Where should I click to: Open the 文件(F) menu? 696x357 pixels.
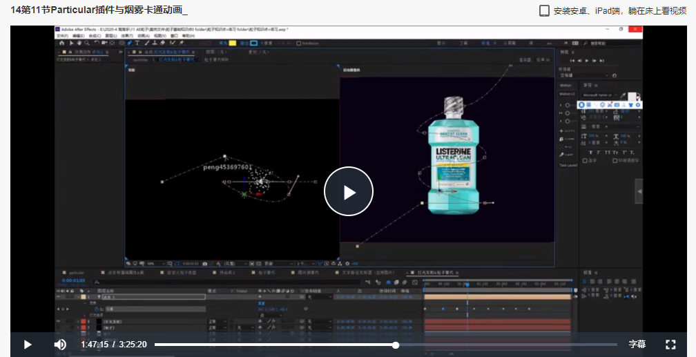point(63,35)
